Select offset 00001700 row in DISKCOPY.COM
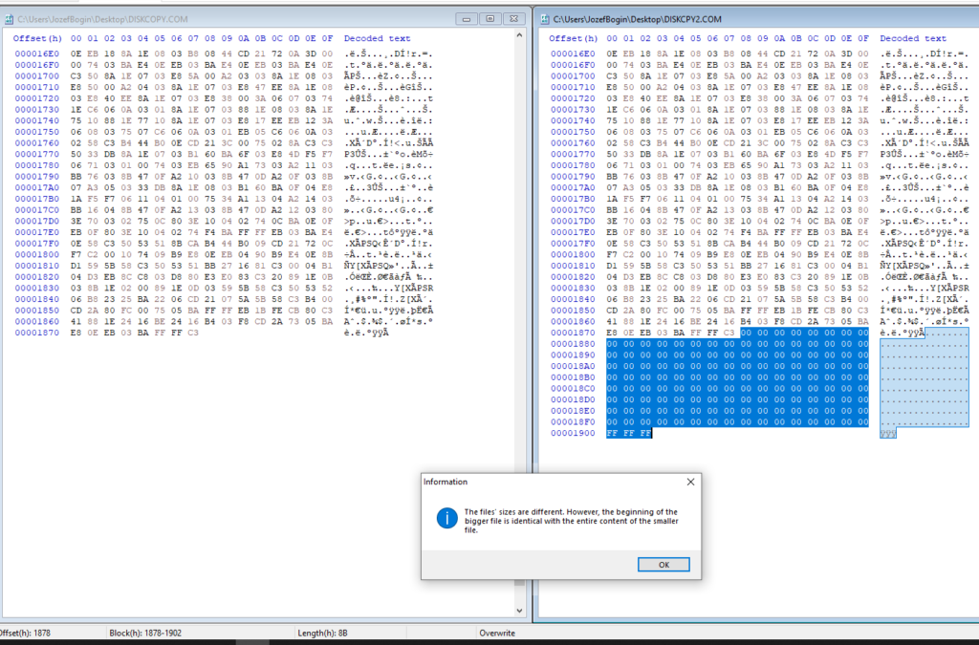 [224, 76]
